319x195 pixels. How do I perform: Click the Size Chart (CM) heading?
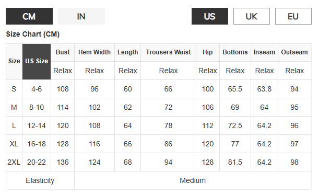(x=33, y=34)
